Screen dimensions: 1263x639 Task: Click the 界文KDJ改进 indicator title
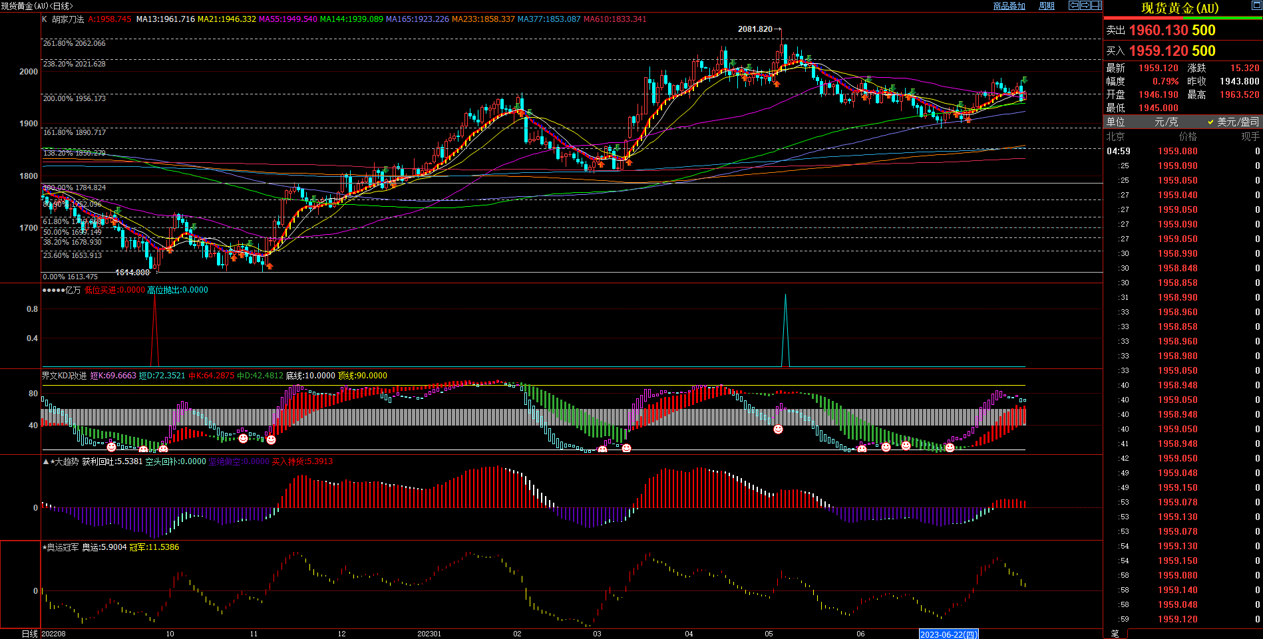tap(64, 376)
